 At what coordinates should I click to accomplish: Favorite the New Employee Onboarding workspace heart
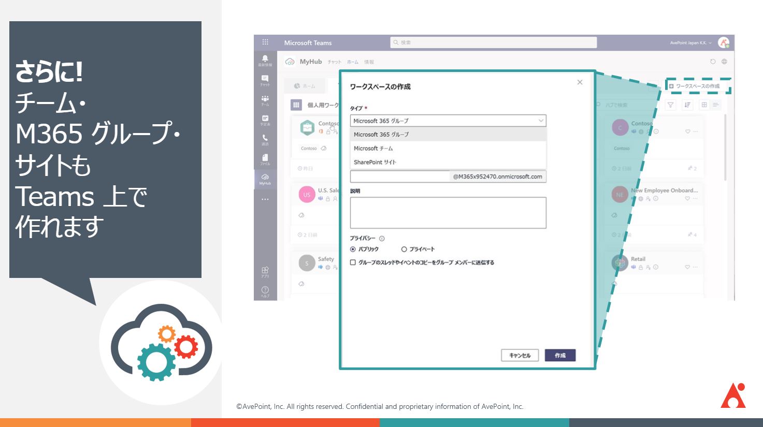point(688,198)
